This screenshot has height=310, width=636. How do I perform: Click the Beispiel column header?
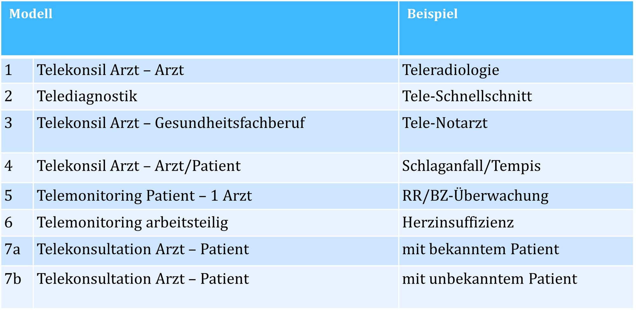tap(432, 14)
